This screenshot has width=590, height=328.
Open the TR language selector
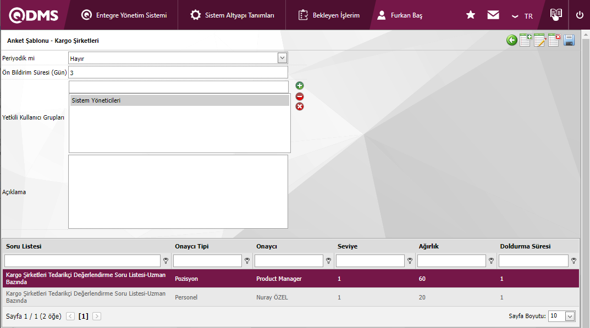point(522,16)
